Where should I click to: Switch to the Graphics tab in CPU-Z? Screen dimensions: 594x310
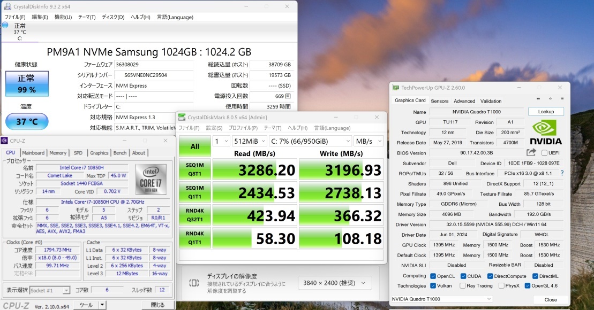click(99, 153)
